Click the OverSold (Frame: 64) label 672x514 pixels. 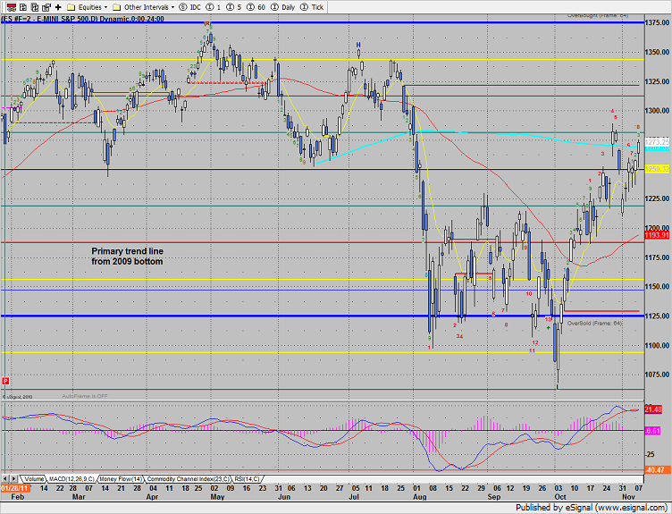click(594, 324)
